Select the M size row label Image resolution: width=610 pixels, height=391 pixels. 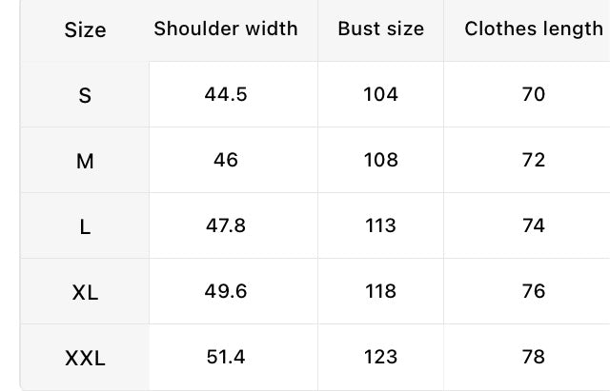[85, 161]
